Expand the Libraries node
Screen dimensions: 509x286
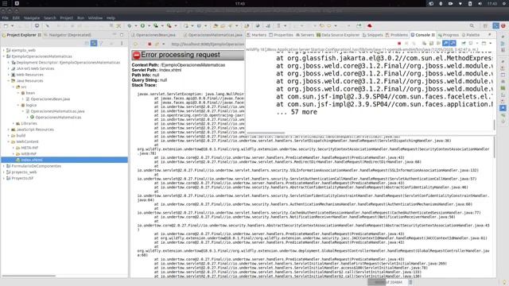pos(14,124)
